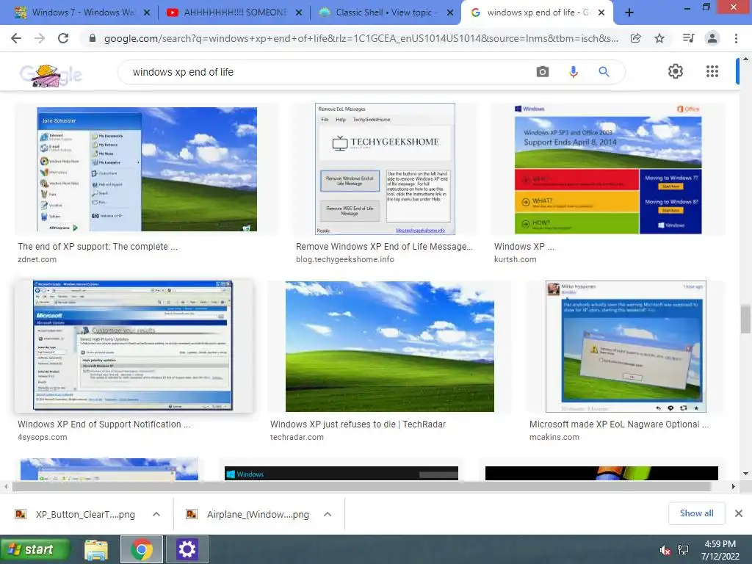Click the mcakins.com source label

coord(554,438)
